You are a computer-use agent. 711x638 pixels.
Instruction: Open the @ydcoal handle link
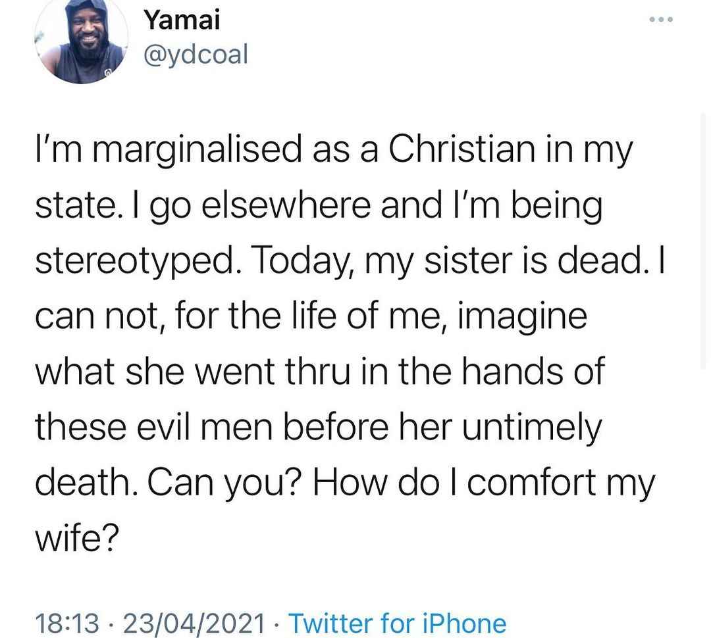click(x=196, y=55)
